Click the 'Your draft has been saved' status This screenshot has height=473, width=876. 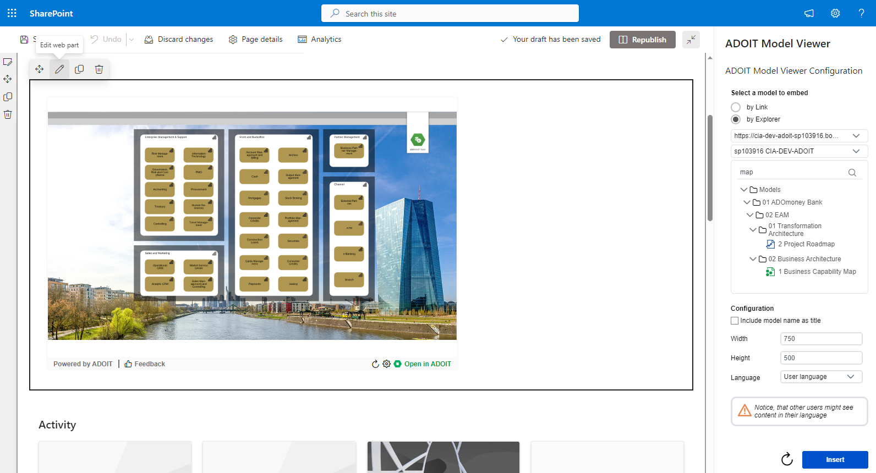(x=550, y=40)
